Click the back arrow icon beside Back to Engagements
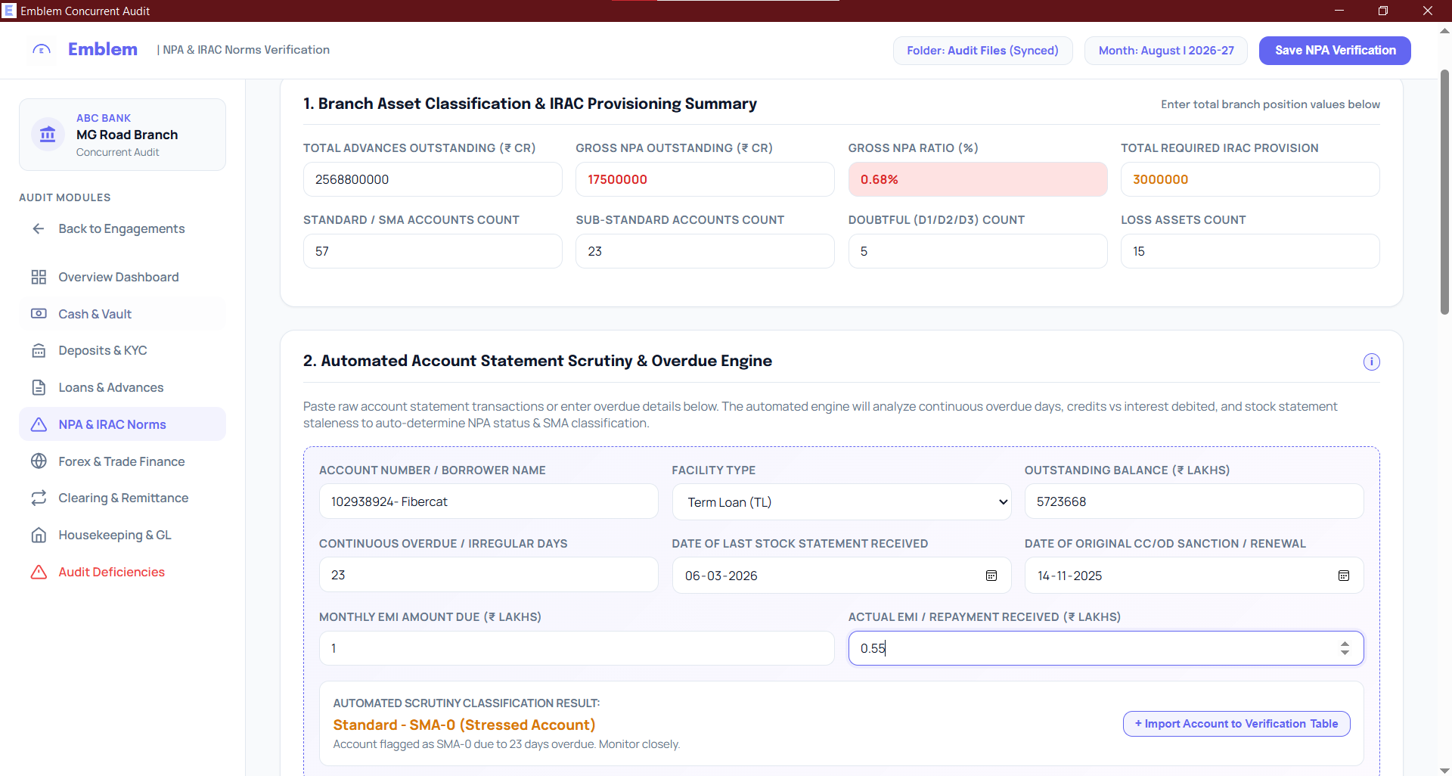The height and width of the screenshot is (776, 1452). [39, 228]
